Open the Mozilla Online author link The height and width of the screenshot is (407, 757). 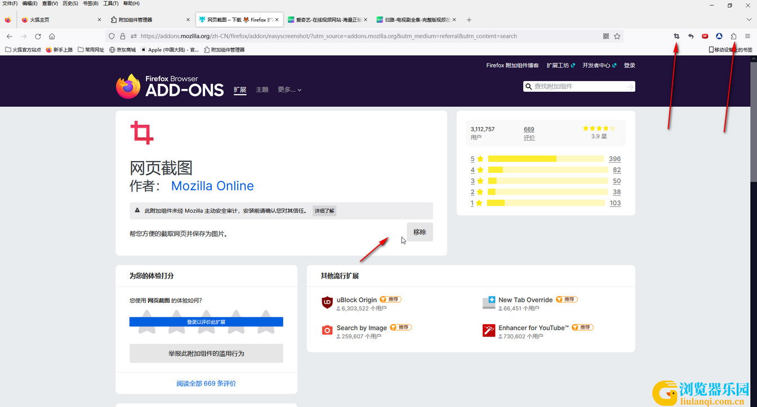click(212, 186)
